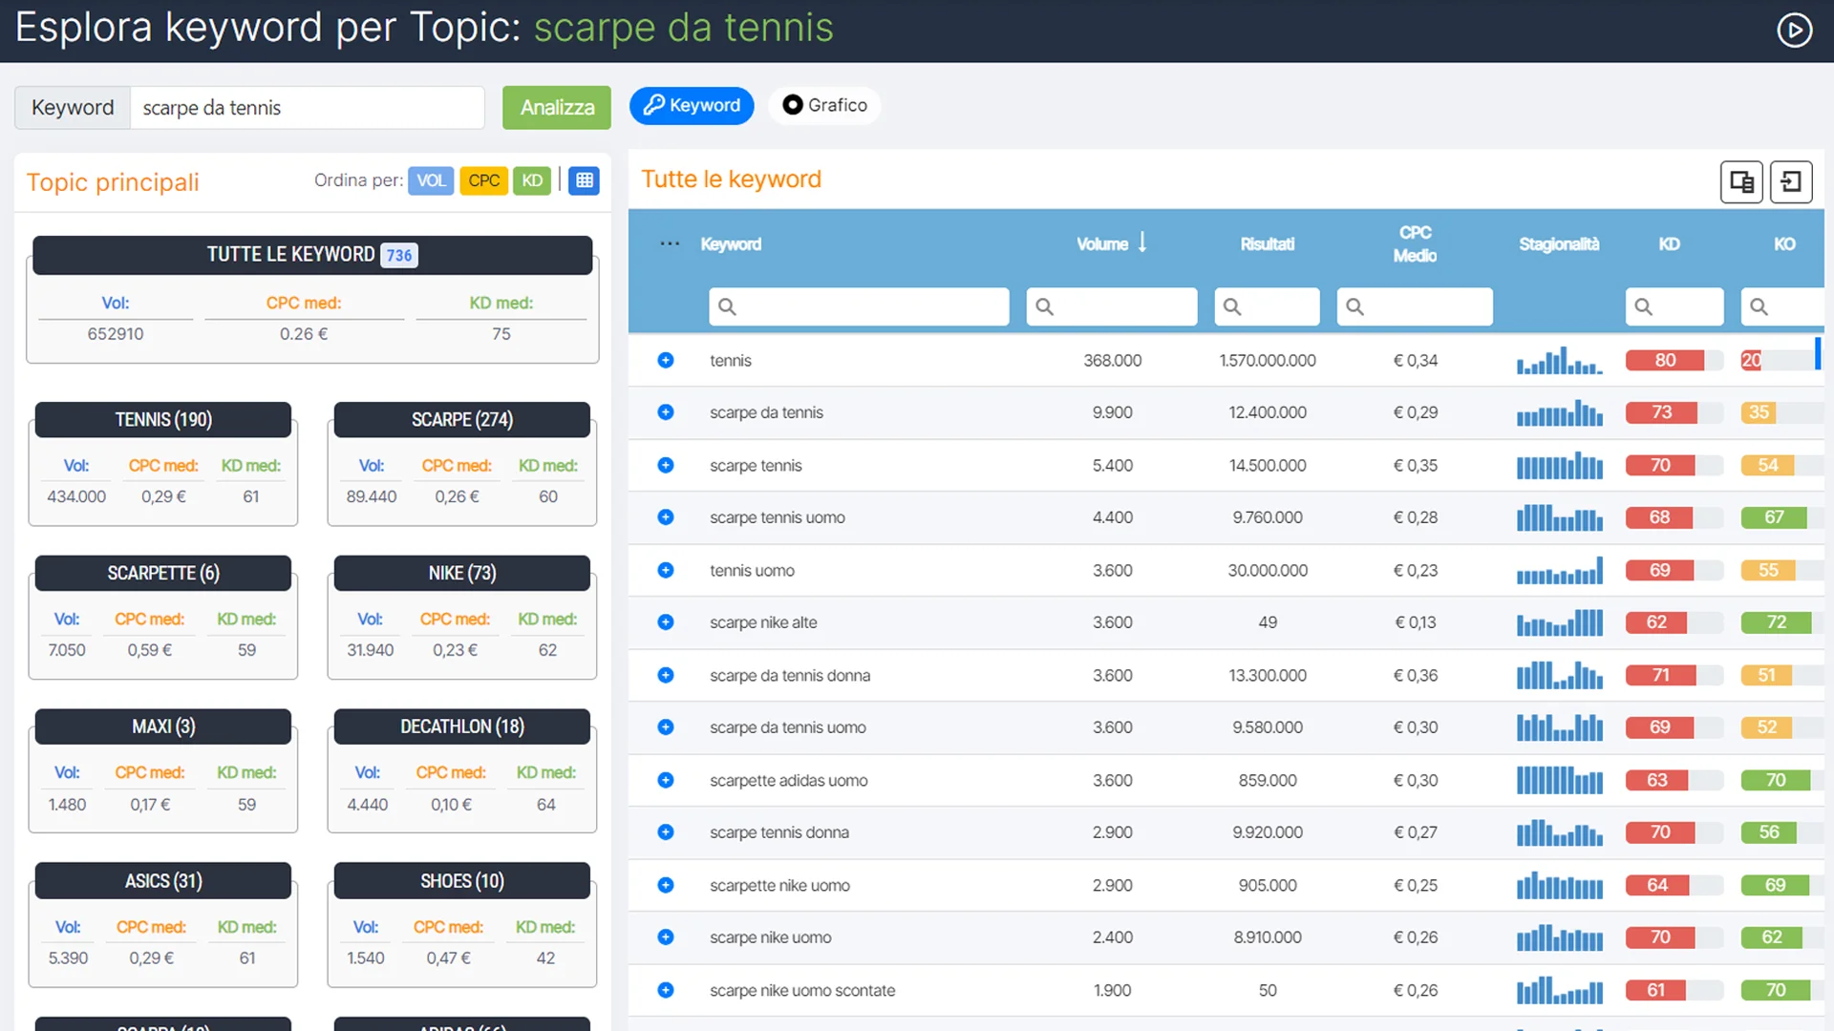The image size is (1834, 1031).
Task: Select the VOL sort option
Action: [431, 179]
